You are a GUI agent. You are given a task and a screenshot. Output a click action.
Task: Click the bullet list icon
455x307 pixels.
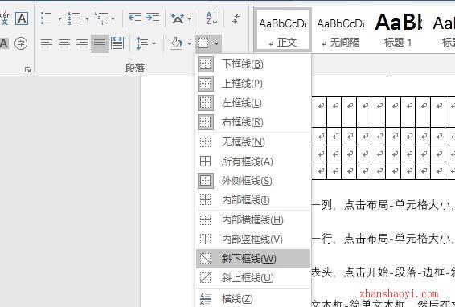[47, 18]
